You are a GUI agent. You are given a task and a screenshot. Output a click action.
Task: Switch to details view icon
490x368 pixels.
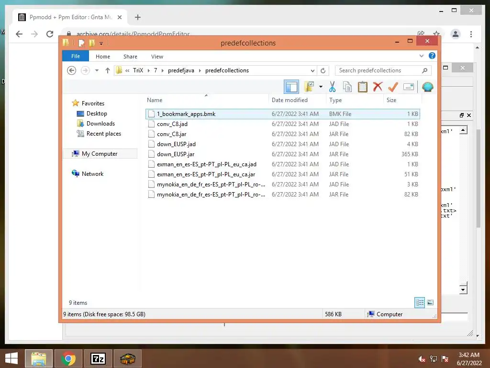point(419,302)
